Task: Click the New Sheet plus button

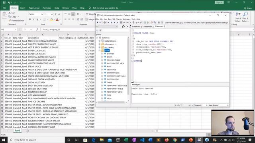Action: click(27, 131)
